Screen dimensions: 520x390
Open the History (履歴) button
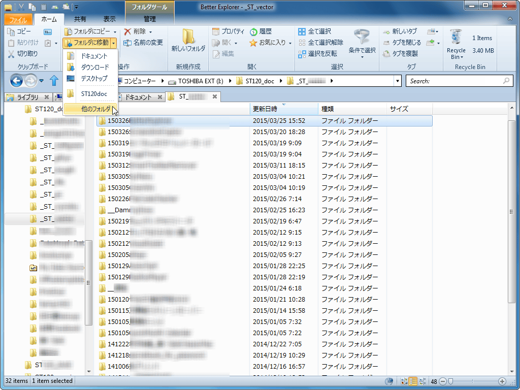[x=261, y=32]
